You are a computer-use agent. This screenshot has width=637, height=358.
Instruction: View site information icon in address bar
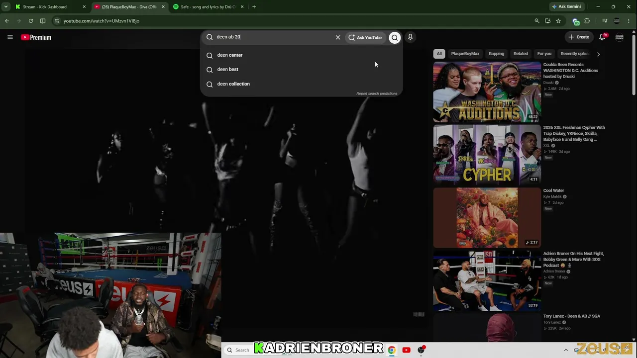[57, 21]
